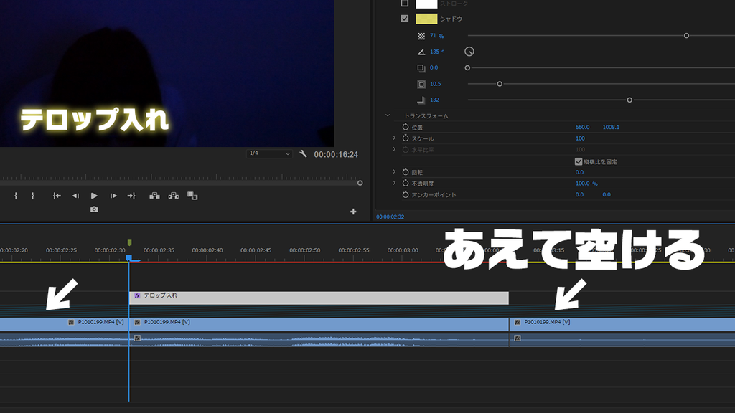Disable the シャドウ (Shadow) checkbox

point(405,19)
